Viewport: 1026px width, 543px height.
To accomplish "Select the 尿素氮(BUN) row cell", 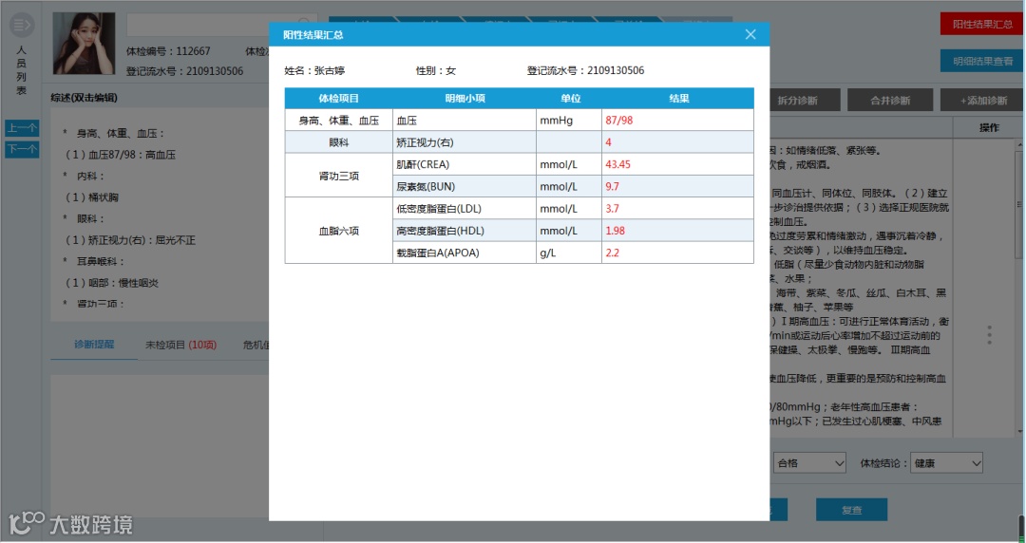I will point(465,186).
